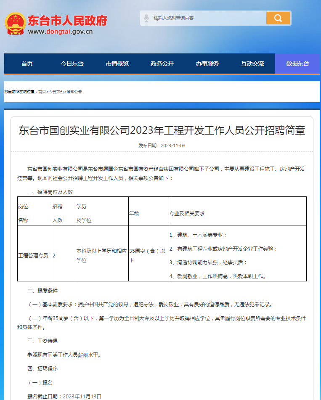
Task: Open the 办事服务 menu item
Action: (207, 64)
